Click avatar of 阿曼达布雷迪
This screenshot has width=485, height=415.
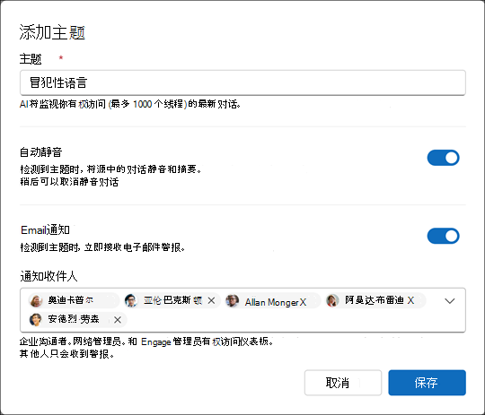pyautogui.click(x=333, y=300)
